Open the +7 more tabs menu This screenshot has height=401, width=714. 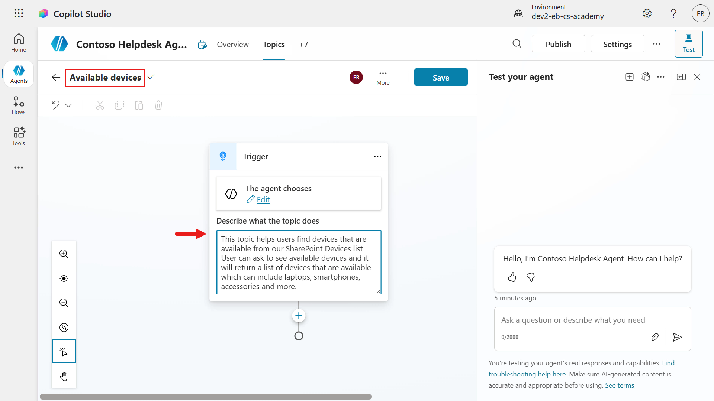click(x=303, y=45)
